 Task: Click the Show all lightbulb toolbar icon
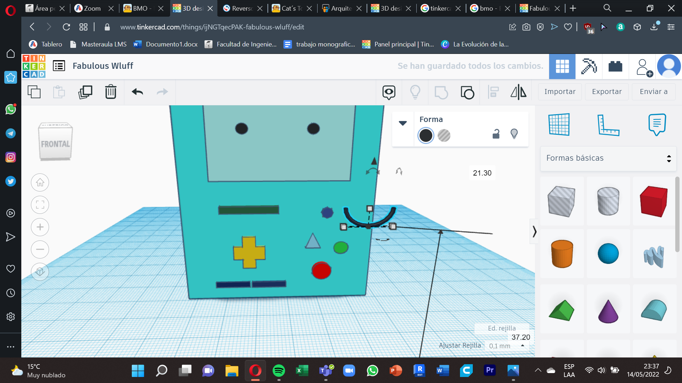(415, 92)
